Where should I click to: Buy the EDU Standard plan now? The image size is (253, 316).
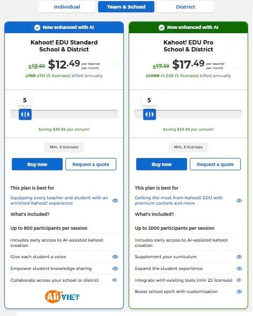[37, 164]
